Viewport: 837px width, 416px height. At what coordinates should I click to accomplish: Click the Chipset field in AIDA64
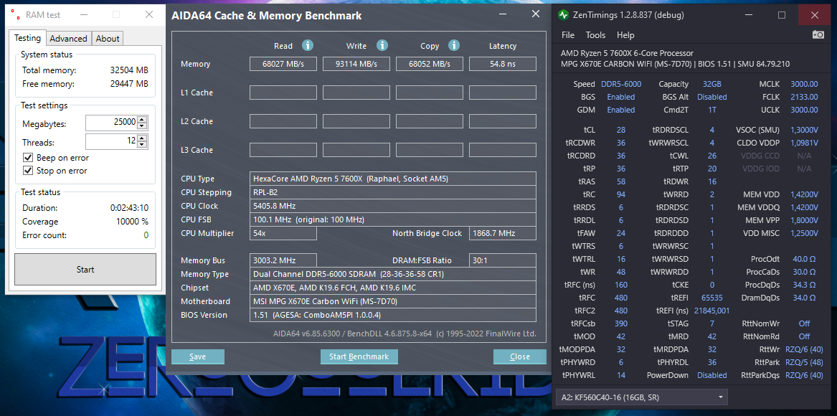tap(393, 288)
